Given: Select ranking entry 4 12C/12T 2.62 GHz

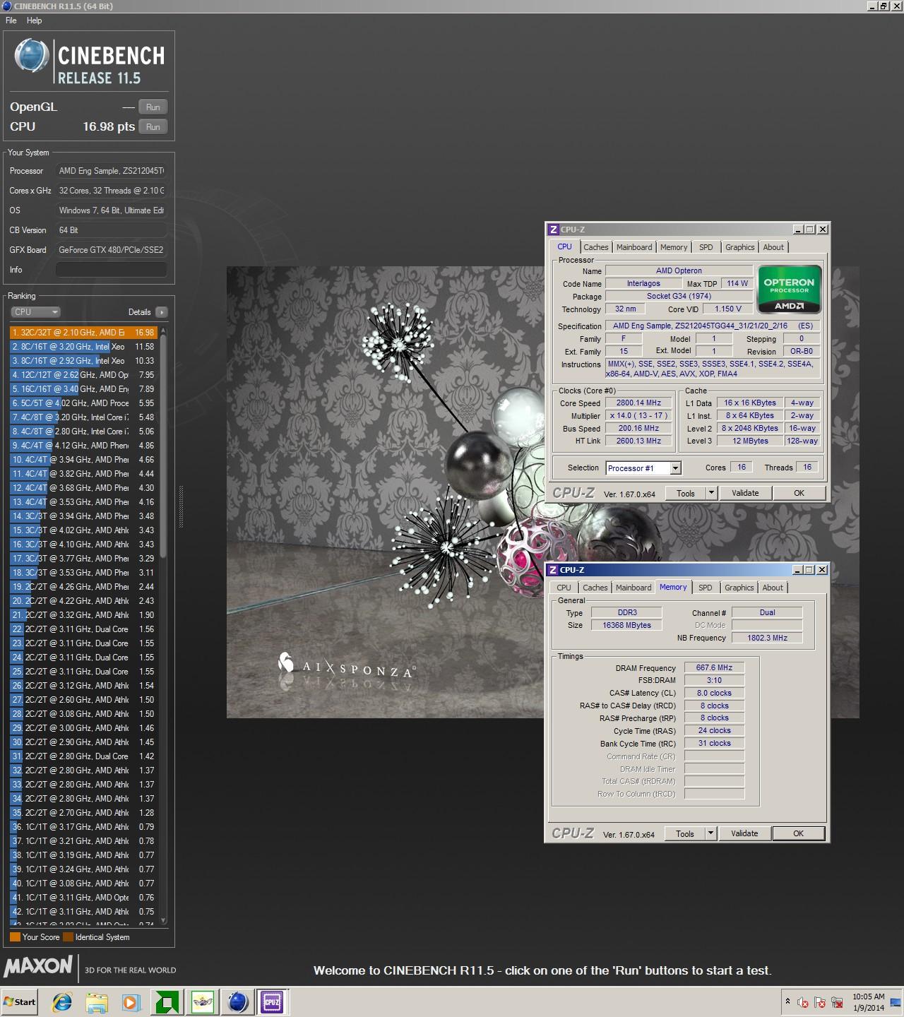Looking at the screenshot, I should click(83, 375).
